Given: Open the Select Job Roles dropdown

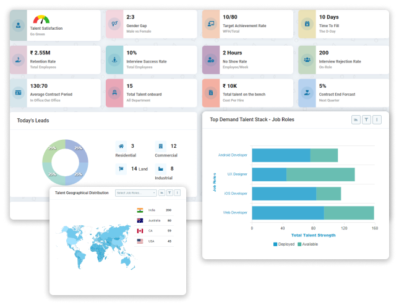Looking at the screenshot, I should click(x=136, y=193).
